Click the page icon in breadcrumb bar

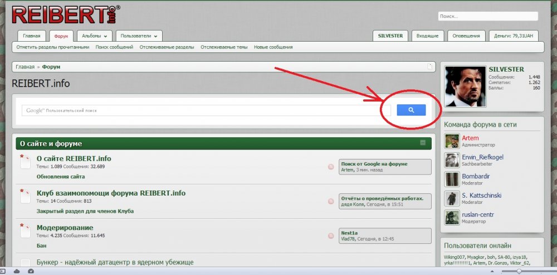429,67
